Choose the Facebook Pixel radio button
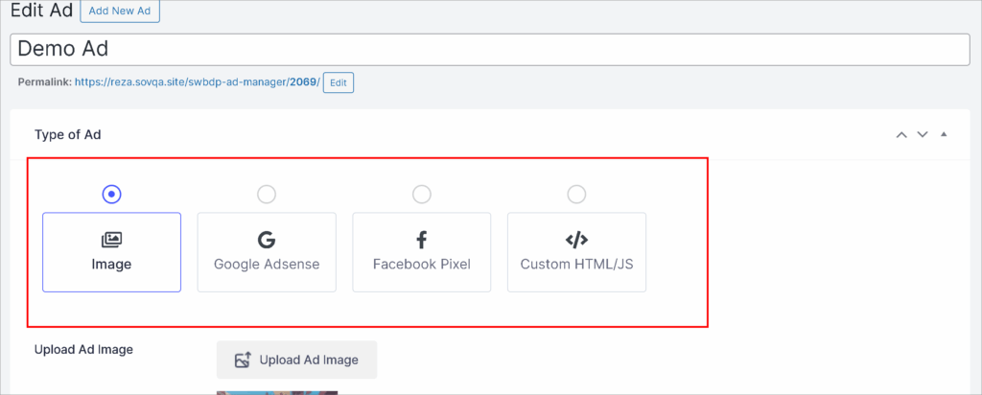This screenshot has width=982, height=395. (x=421, y=195)
